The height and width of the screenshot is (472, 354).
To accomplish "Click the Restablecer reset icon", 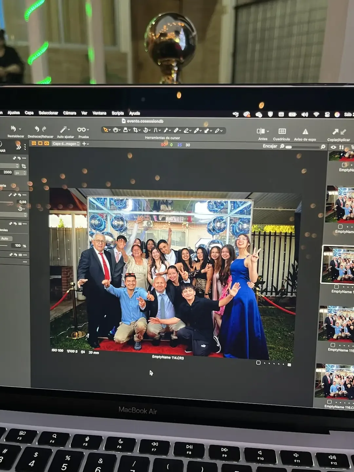I will 13,128.
